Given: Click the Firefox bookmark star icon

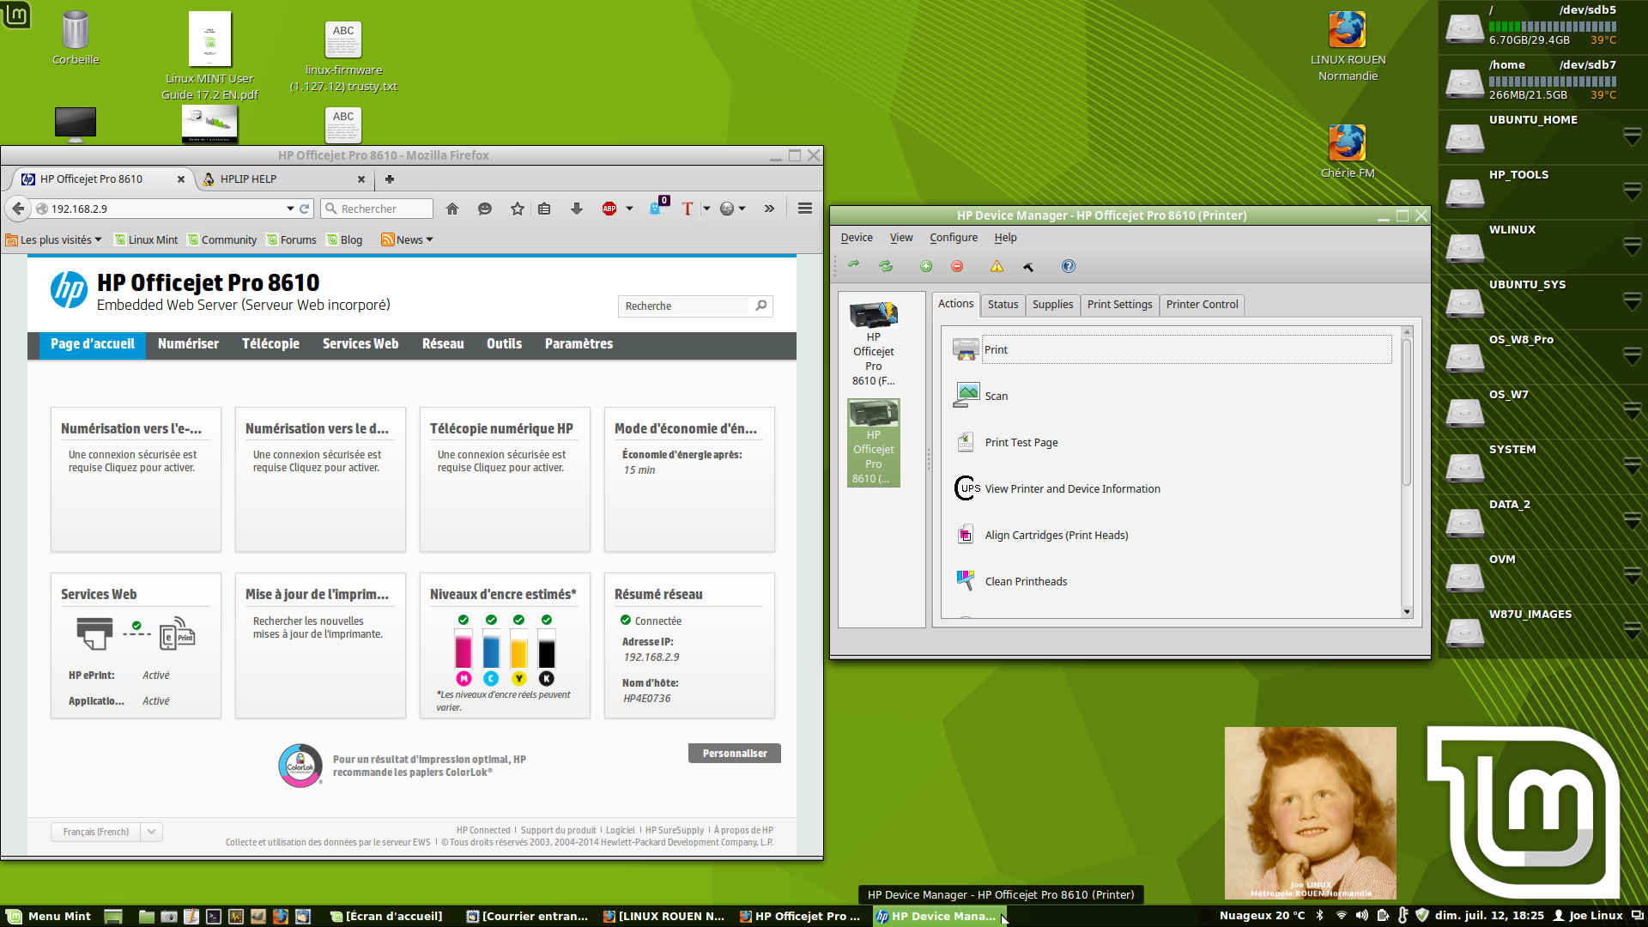Looking at the screenshot, I should (517, 209).
